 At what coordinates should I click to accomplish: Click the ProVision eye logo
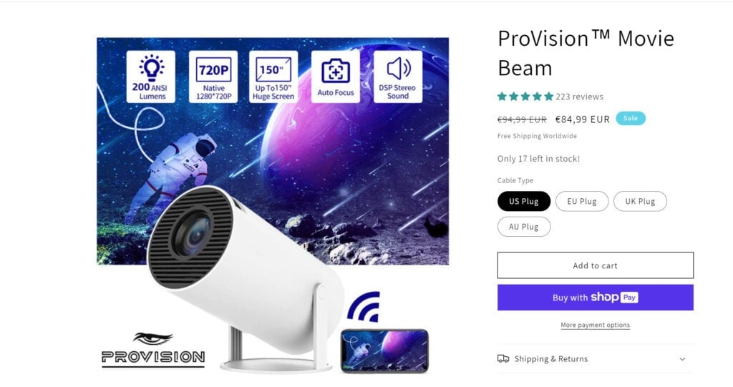click(x=153, y=350)
